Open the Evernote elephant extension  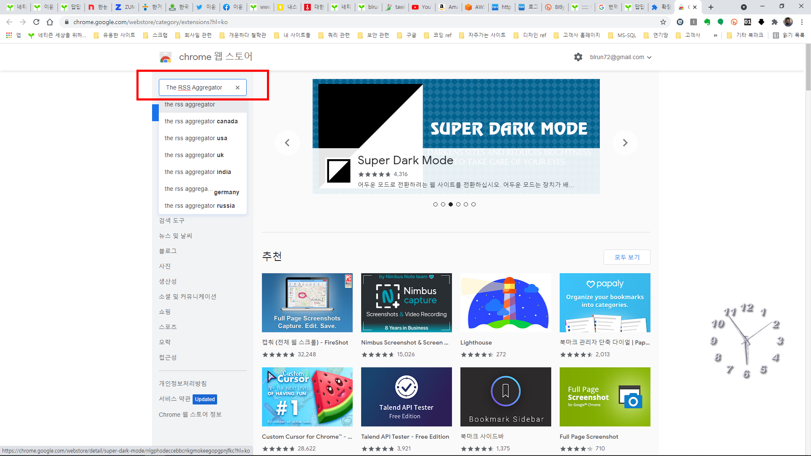[x=707, y=22]
